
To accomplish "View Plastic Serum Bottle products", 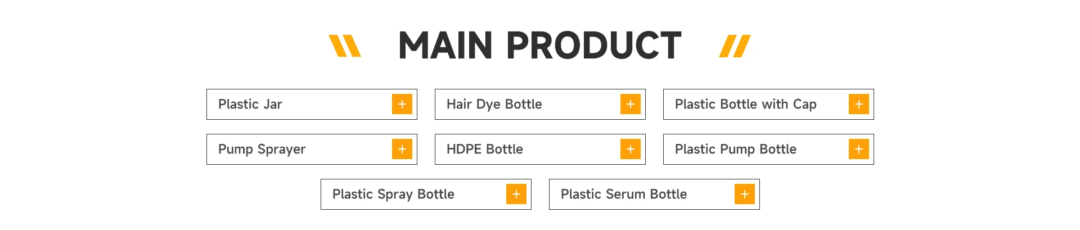I will (x=623, y=194).
